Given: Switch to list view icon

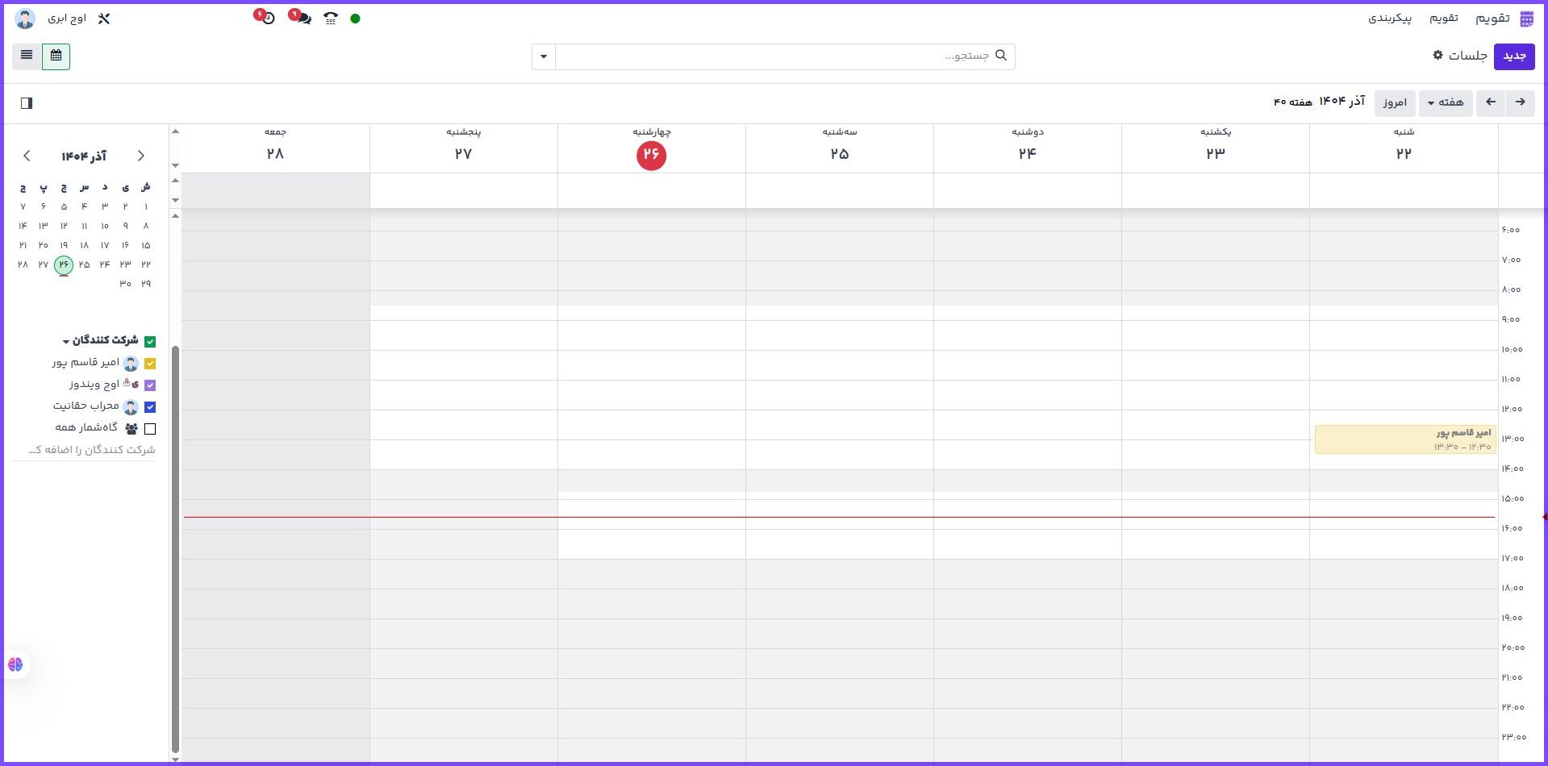Looking at the screenshot, I should point(27,56).
